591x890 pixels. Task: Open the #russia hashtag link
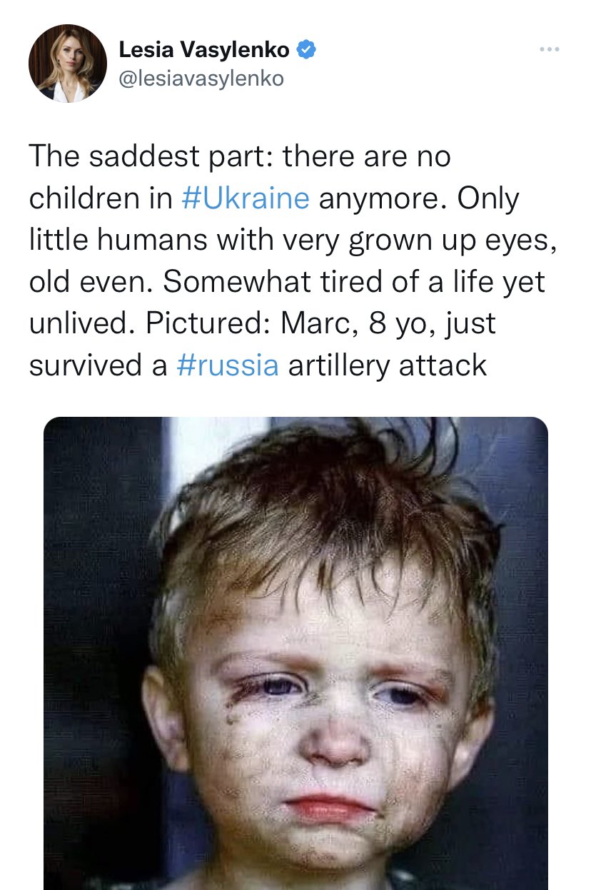[228, 365]
